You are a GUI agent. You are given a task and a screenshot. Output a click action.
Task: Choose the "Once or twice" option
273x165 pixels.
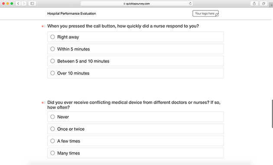(136, 129)
